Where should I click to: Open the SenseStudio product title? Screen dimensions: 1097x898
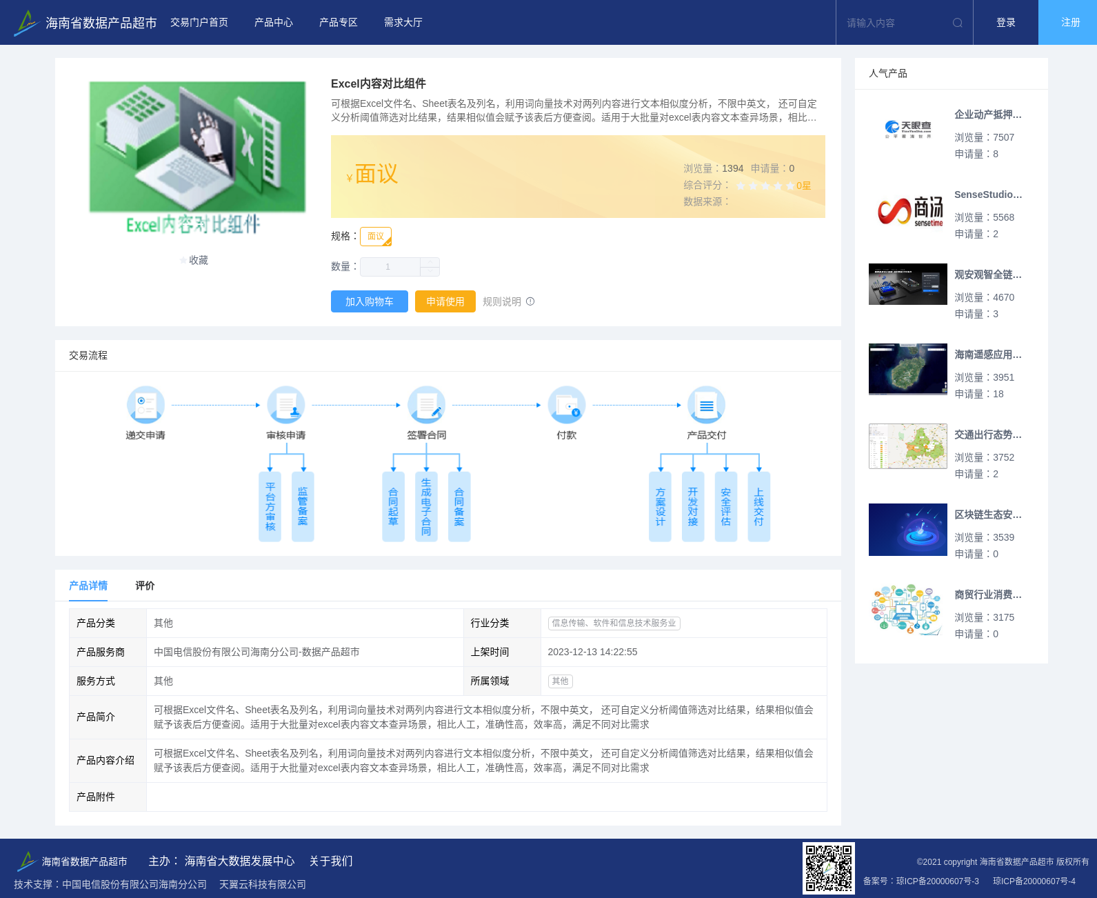click(988, 194)
